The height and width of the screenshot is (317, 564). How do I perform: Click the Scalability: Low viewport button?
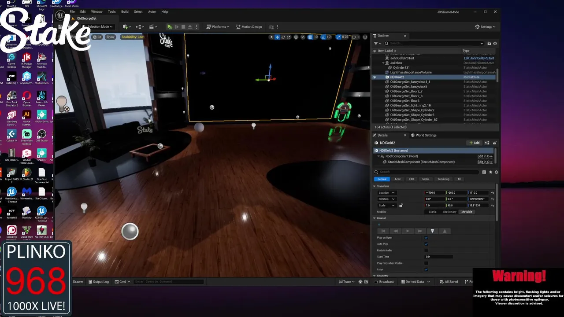point(133,37)
